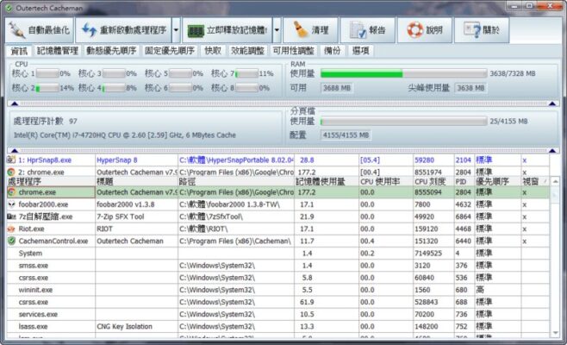This screenshot has width=567, height=345.
Task: Sort by the 記憶體使用量 column header
Action: pos(327,181)
